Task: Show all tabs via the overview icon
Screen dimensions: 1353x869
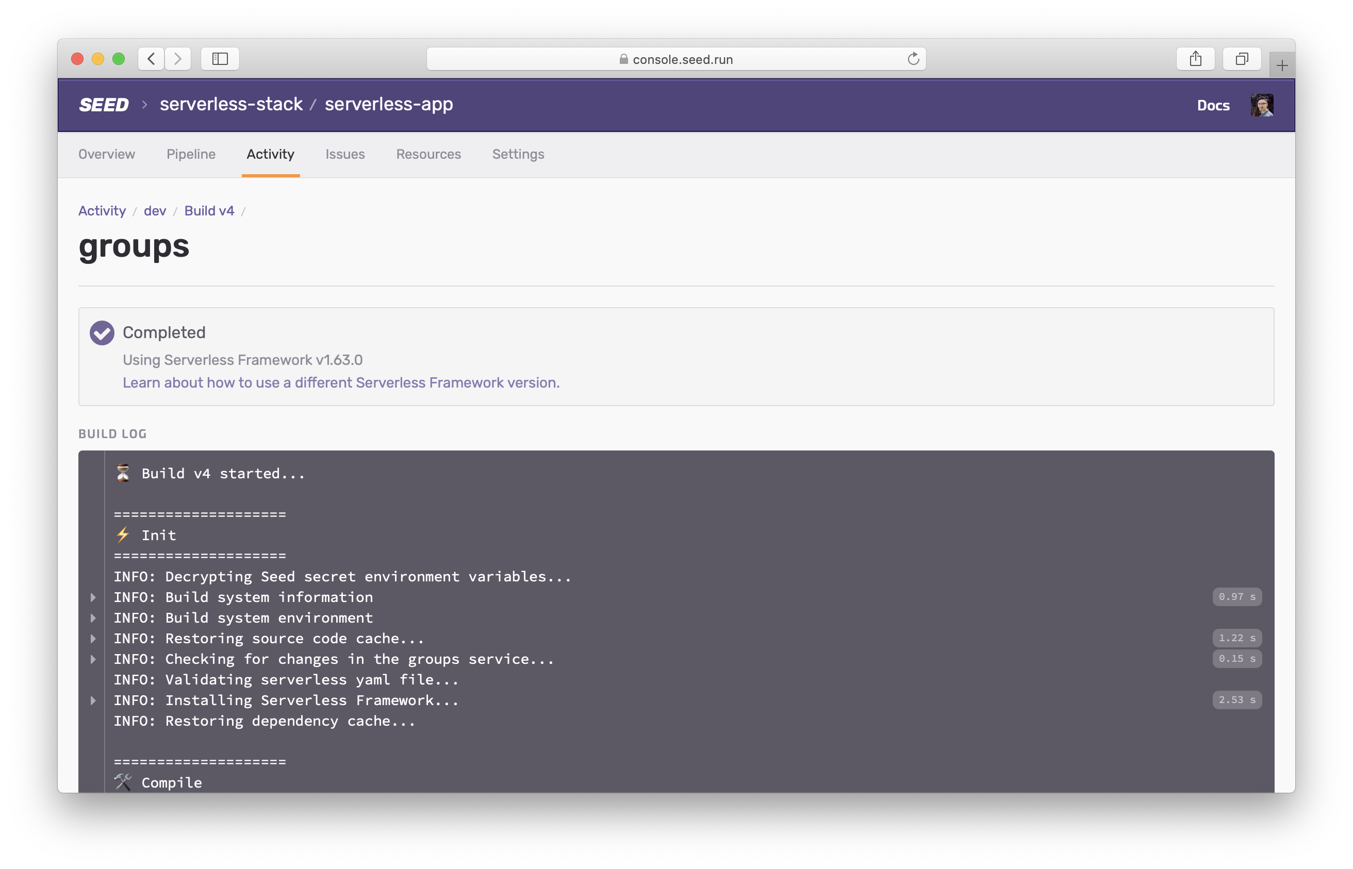Action: (1241, 59)
